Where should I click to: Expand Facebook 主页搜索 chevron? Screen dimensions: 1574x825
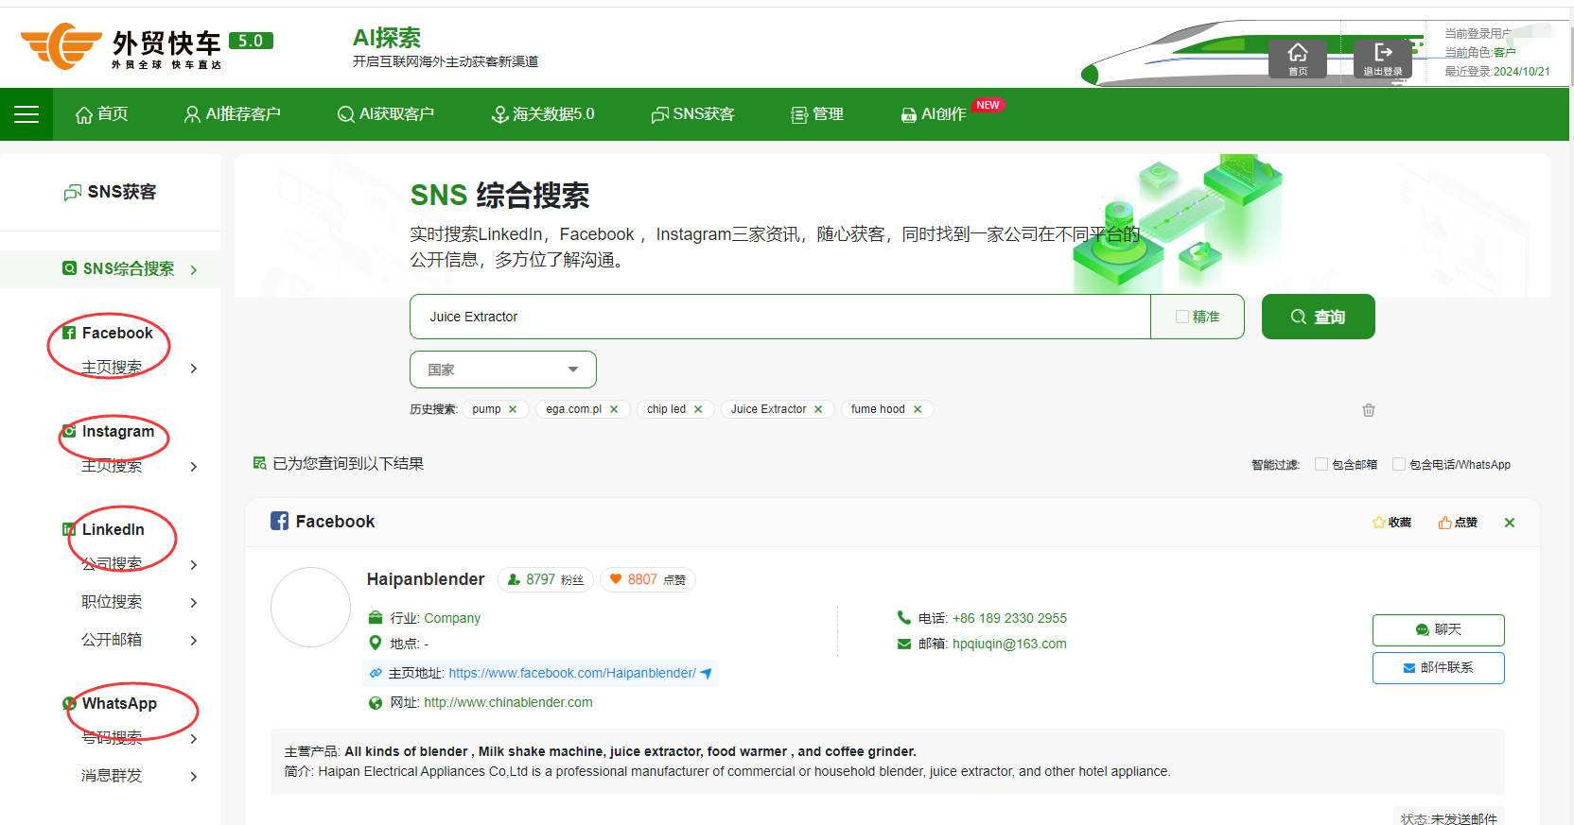[x=194, y=369]
